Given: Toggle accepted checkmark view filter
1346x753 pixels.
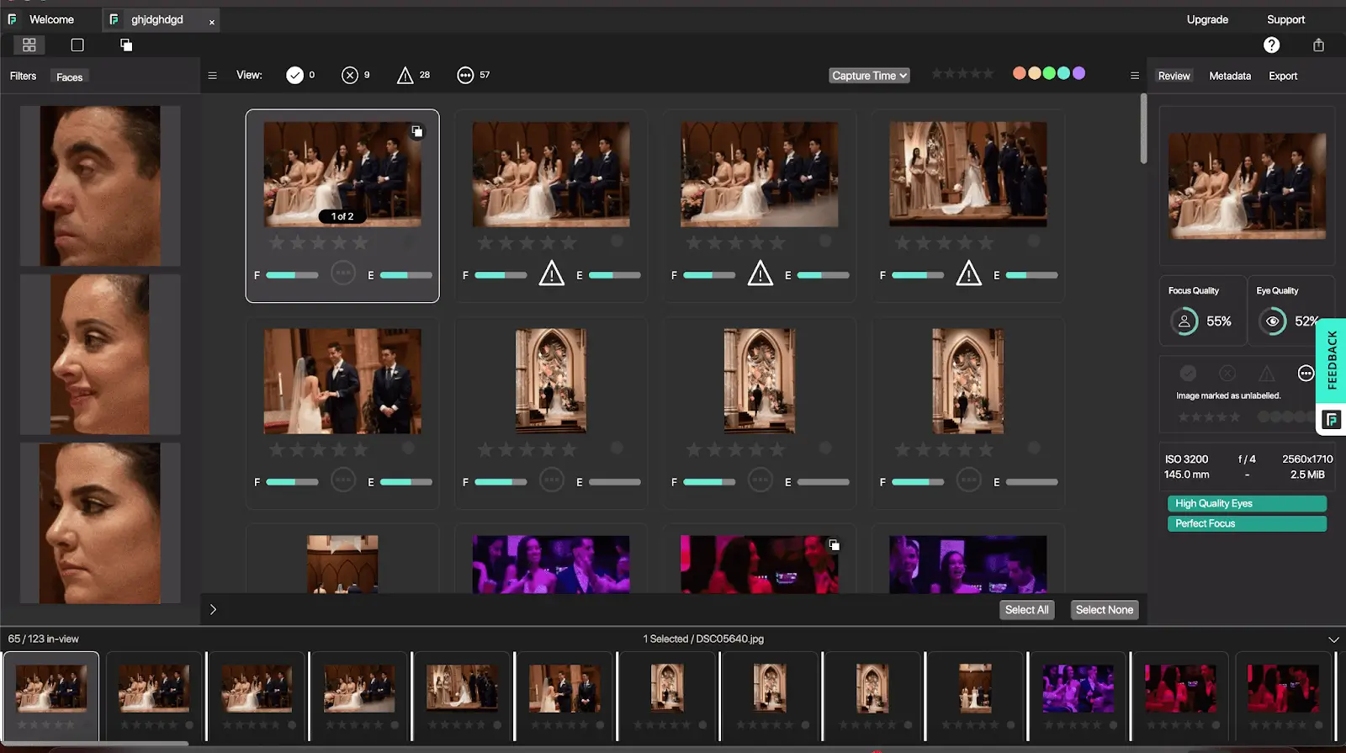Looking at the screenshot, I should 294,76.
